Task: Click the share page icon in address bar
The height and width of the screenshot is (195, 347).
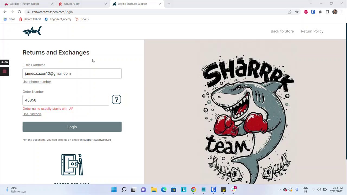Action: [x=290, y=12]
